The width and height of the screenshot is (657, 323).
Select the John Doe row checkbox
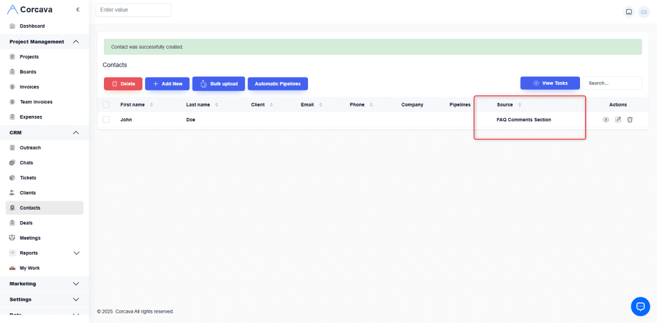pos(106,120)
